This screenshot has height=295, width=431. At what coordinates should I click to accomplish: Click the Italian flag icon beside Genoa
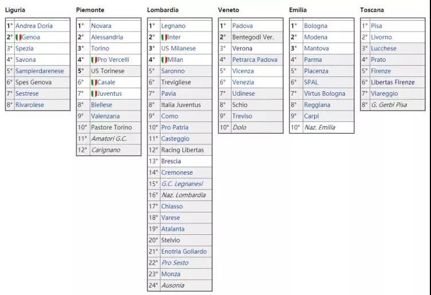[18, 37]
